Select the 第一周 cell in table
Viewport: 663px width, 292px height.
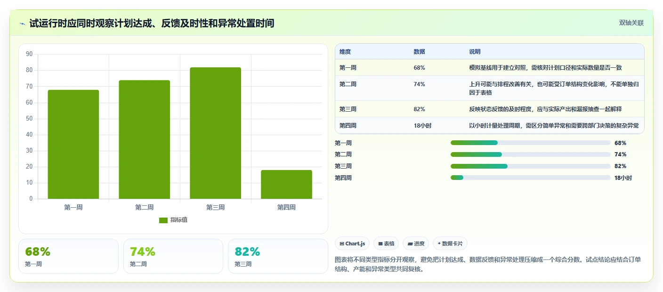348,68
